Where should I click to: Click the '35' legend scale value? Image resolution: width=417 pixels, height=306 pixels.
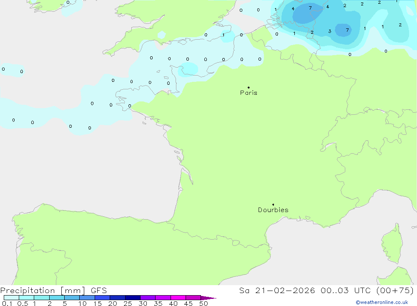(x=158, y=303)
